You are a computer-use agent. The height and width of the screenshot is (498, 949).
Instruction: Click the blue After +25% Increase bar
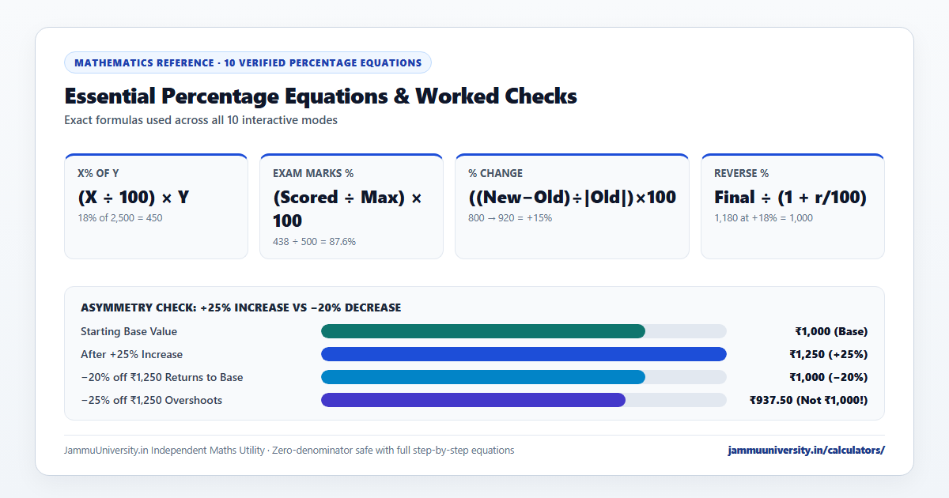(524, 354)
